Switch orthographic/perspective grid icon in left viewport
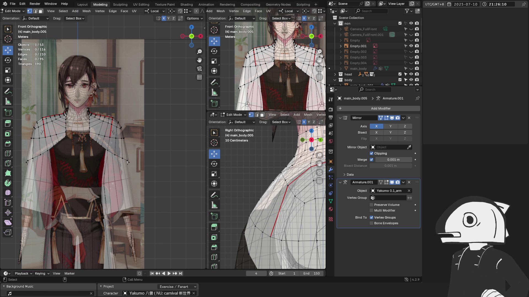Viewport: 529px width, 297px height. 199,77
